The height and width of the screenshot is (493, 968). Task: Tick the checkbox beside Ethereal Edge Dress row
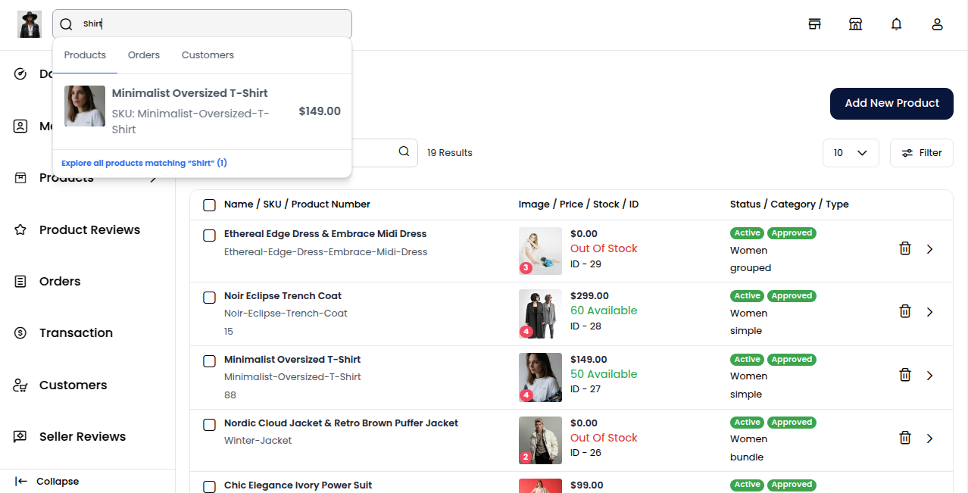(209, 236)
